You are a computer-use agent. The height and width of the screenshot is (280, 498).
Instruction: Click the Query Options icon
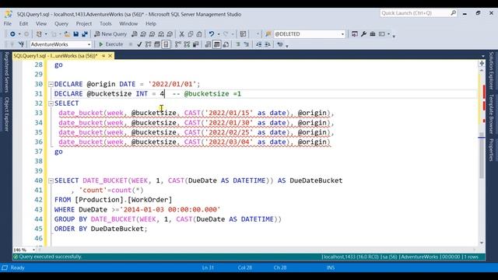point(157,44)
